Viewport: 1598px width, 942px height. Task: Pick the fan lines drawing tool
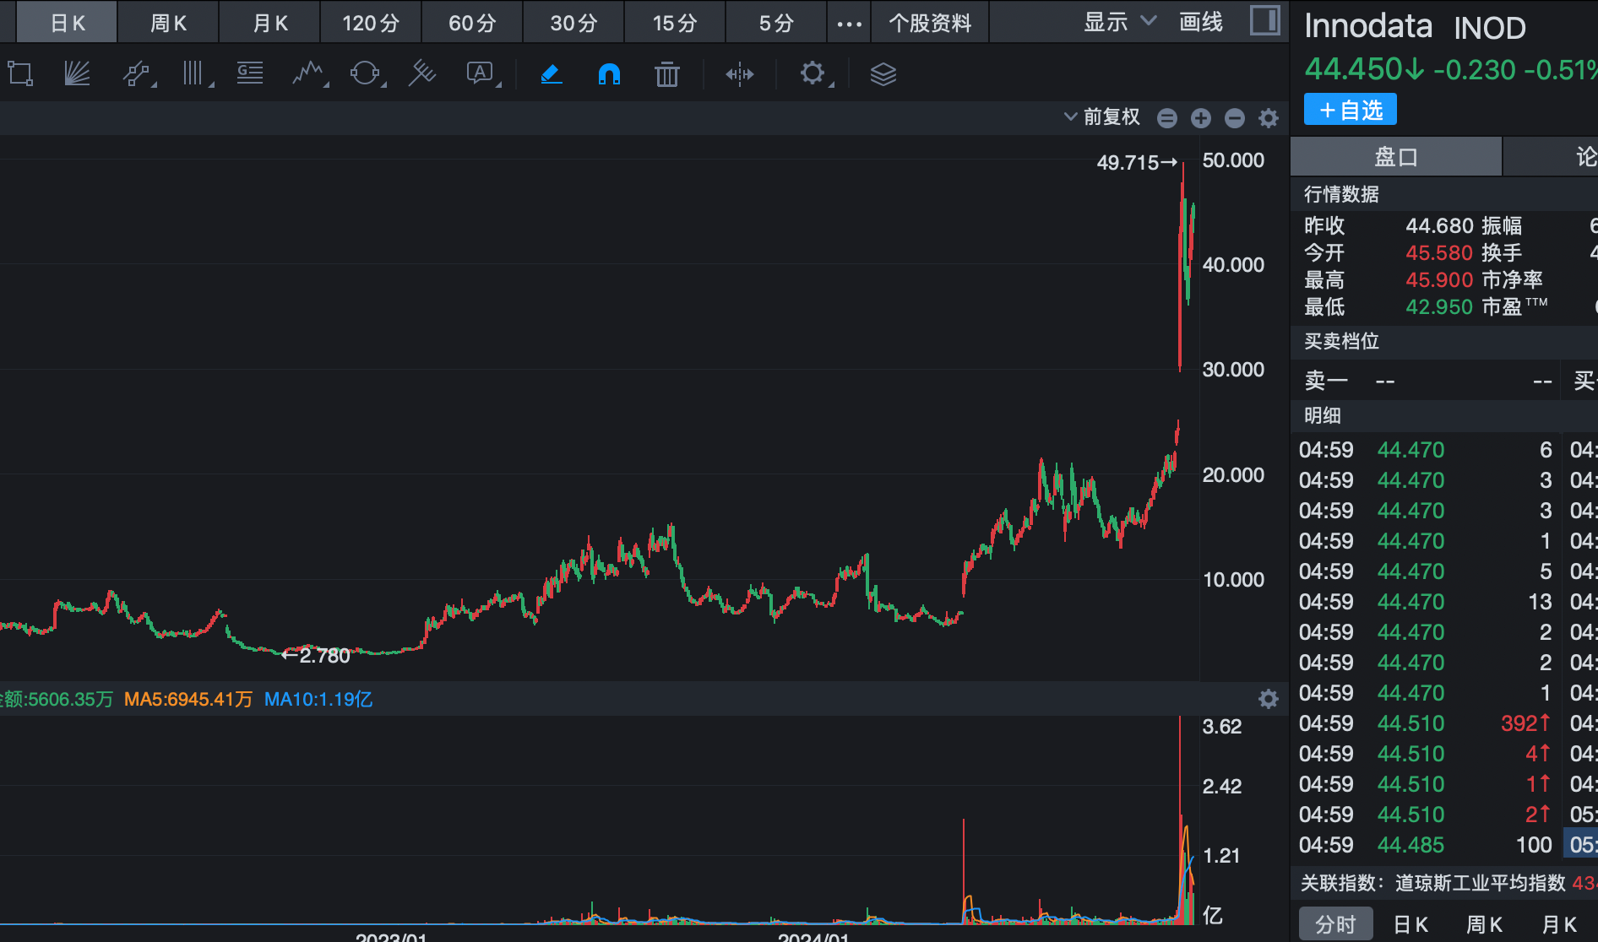(77, 74)
